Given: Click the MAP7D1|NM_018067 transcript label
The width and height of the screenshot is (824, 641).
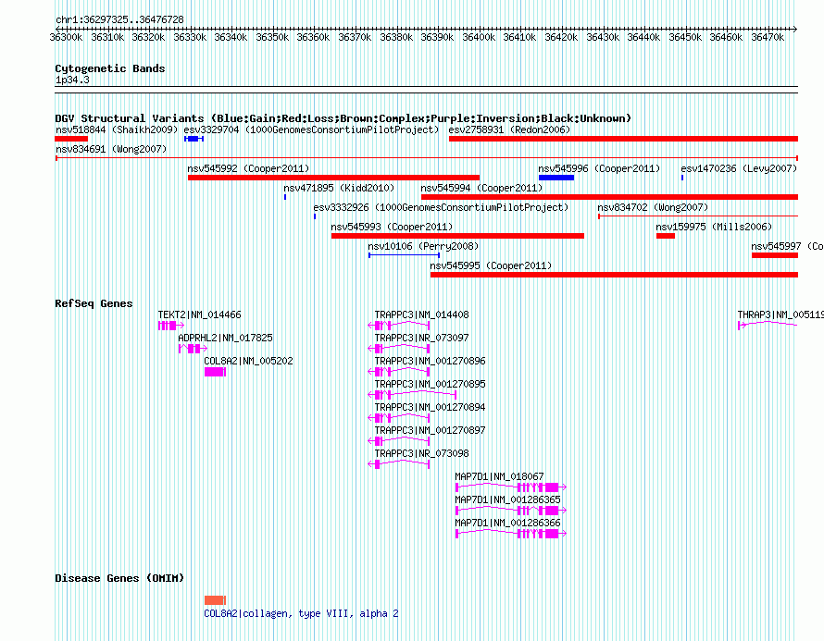Looking at the screenshot, I should tap(499, 476).
